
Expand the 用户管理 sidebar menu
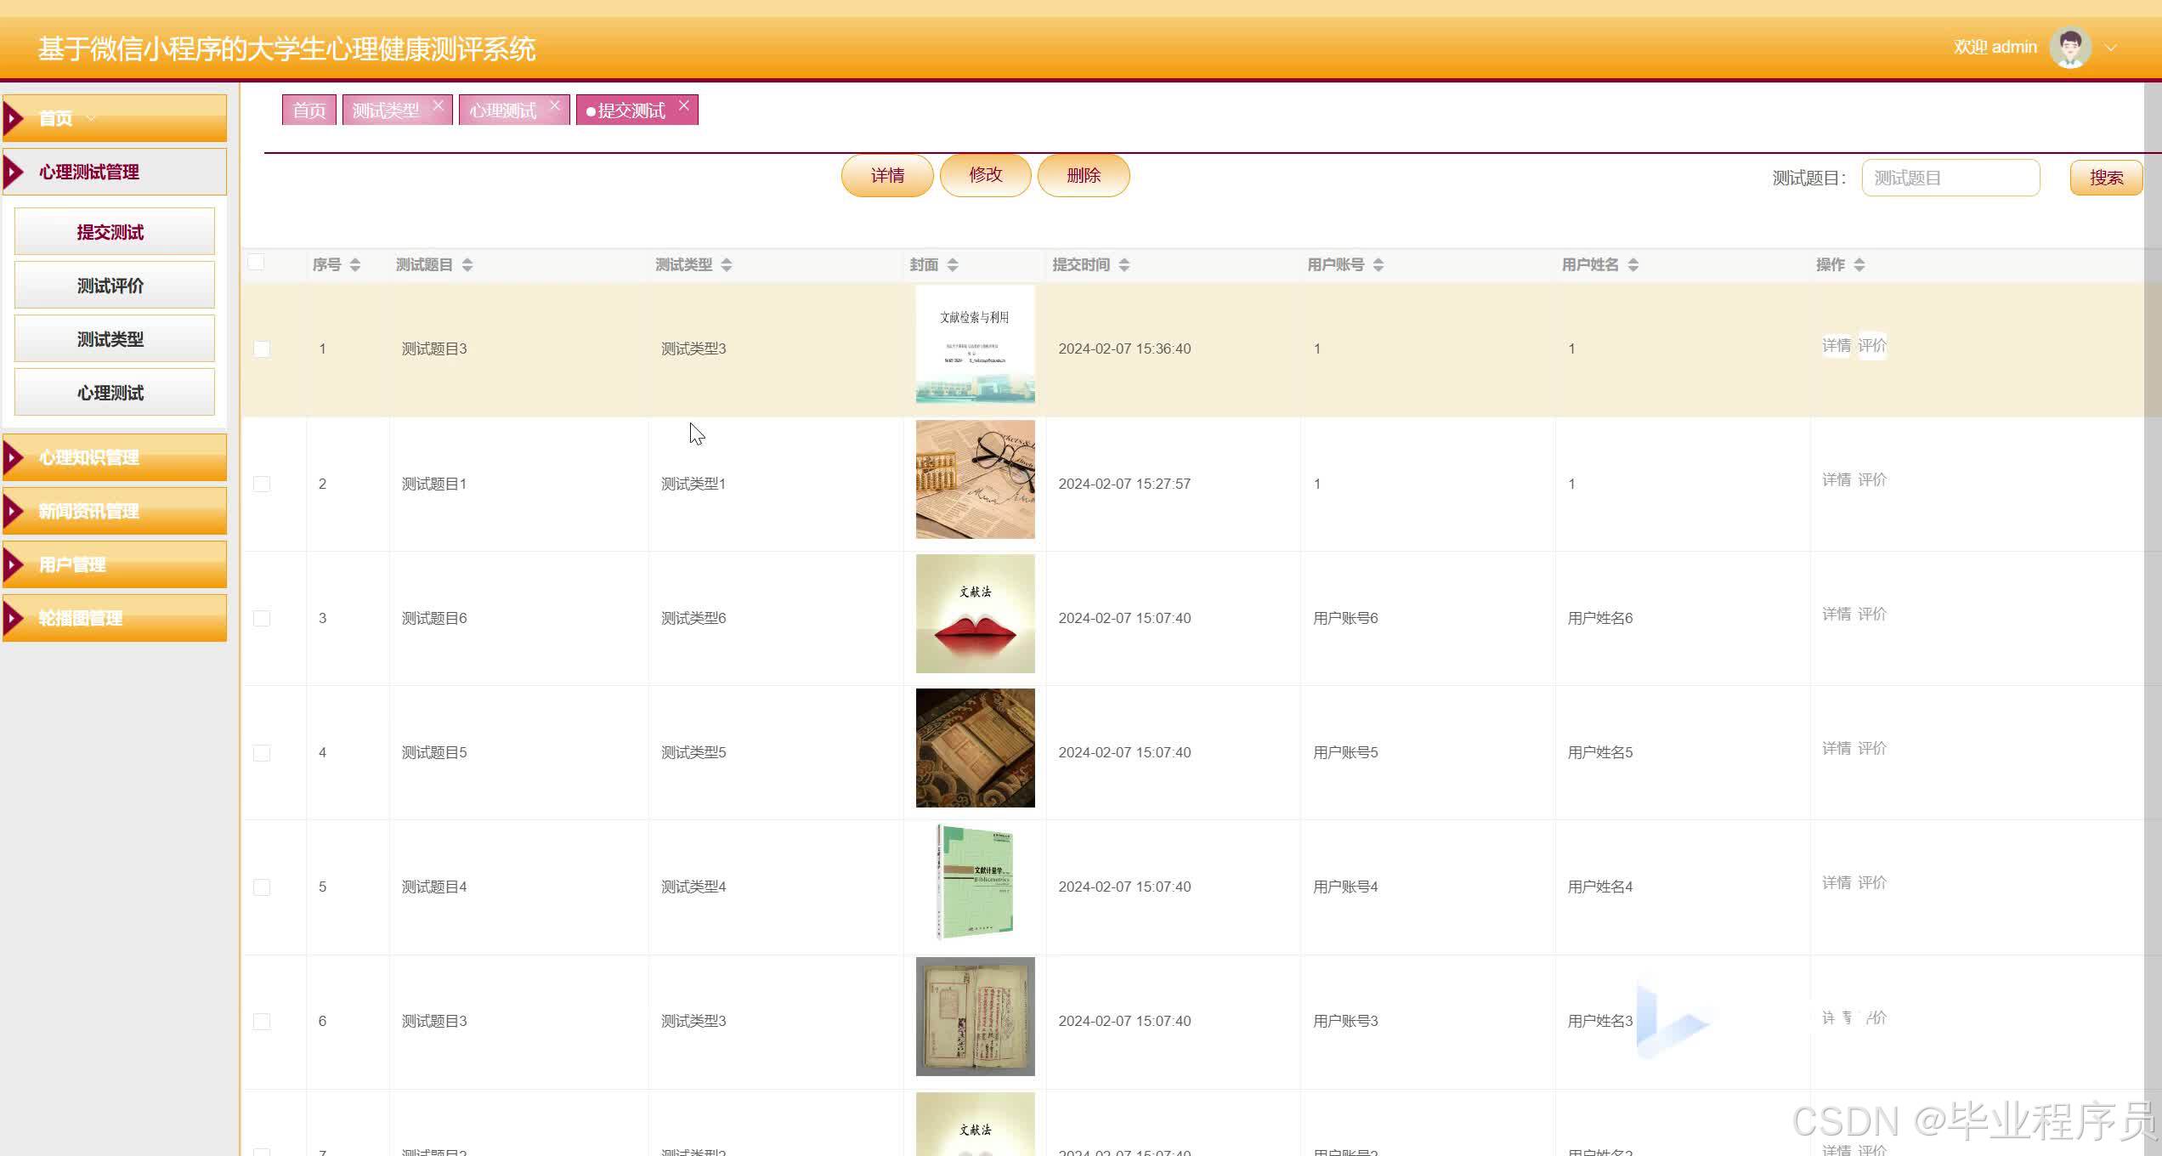pos(115,564)
